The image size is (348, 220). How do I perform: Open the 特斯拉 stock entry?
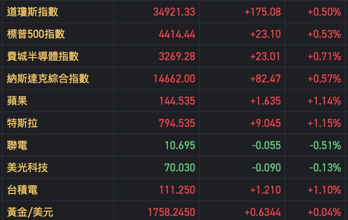click(22, 123)
